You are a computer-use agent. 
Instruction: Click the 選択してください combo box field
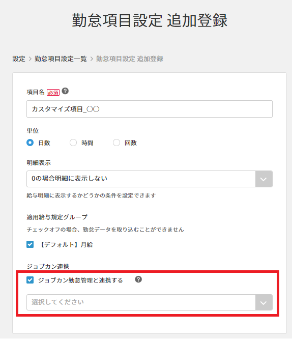(150, 302)
